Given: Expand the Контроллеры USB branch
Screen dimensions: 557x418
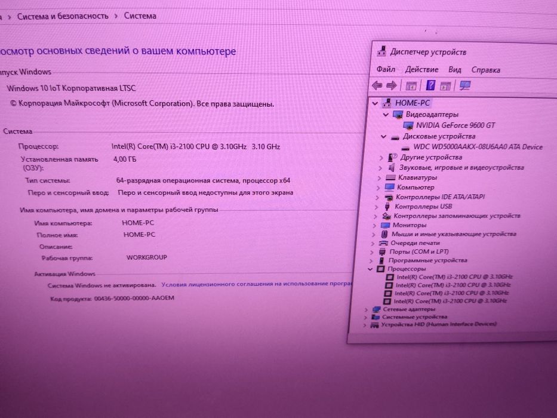Looking at the screenshot, I should tap(376, 207).
